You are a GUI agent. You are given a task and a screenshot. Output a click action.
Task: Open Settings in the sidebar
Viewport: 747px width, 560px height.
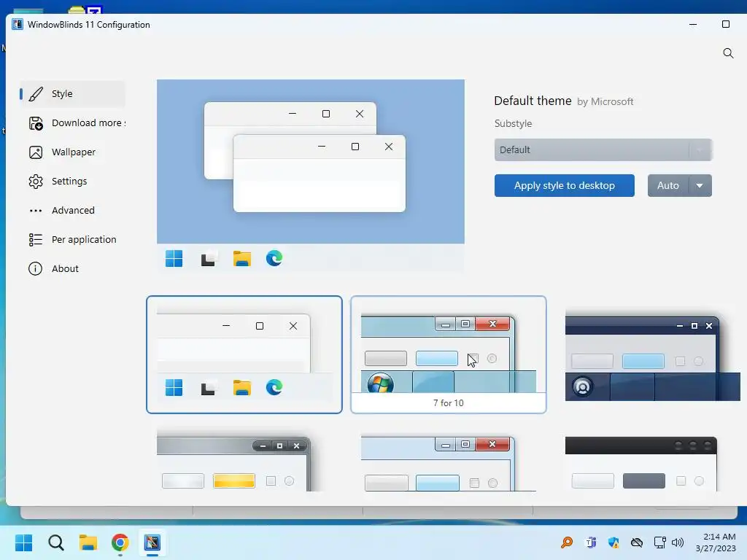point(72,182)
